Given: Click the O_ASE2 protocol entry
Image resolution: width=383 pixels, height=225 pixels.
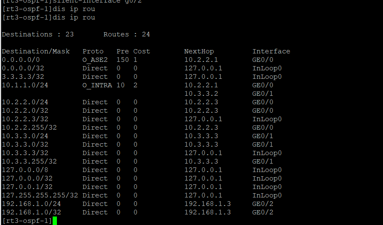Looking at the screenshot, I should tap(95, 60).
